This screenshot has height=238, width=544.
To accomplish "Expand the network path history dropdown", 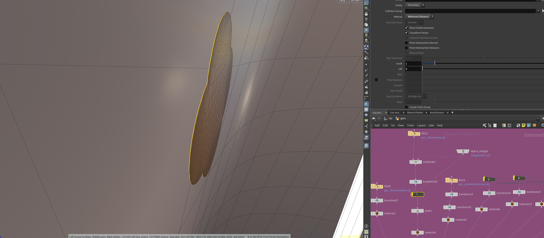I will (x=538, y=118).
